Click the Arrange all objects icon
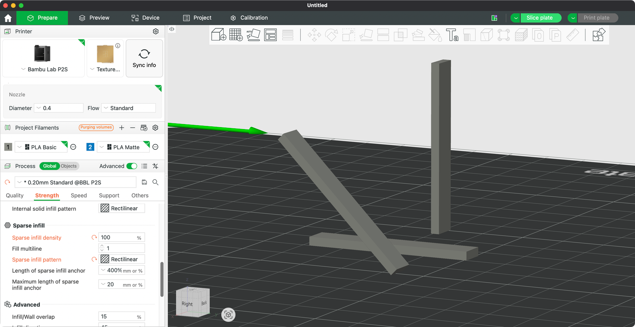Screen dimensions: 635x327 coord(271,35)
